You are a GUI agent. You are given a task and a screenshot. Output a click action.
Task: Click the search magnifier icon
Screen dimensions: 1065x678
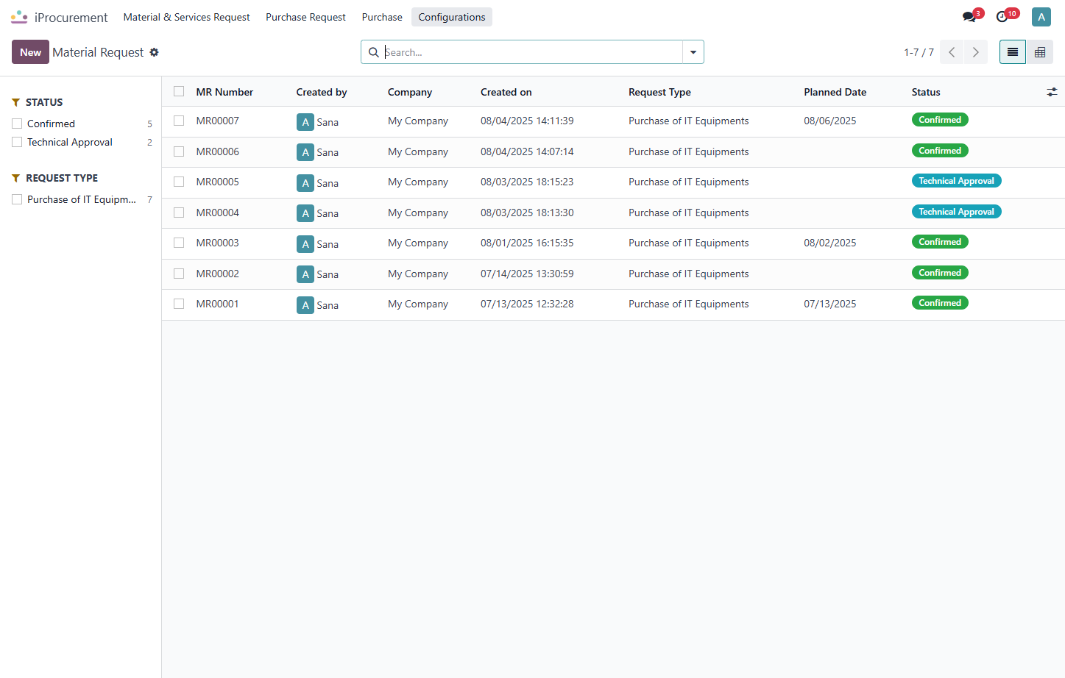tap(374, 52)
